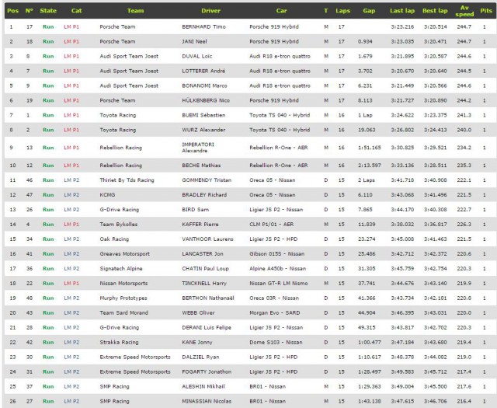Select driver WEBB Oliver
This screenshot has width=497, height=408.
[x=198, y=313]
